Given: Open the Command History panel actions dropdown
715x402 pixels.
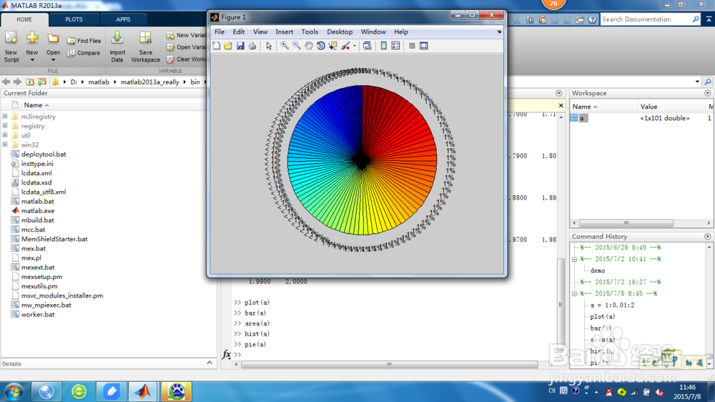Looking at the screenshot, I should click(x=707, y=236).
